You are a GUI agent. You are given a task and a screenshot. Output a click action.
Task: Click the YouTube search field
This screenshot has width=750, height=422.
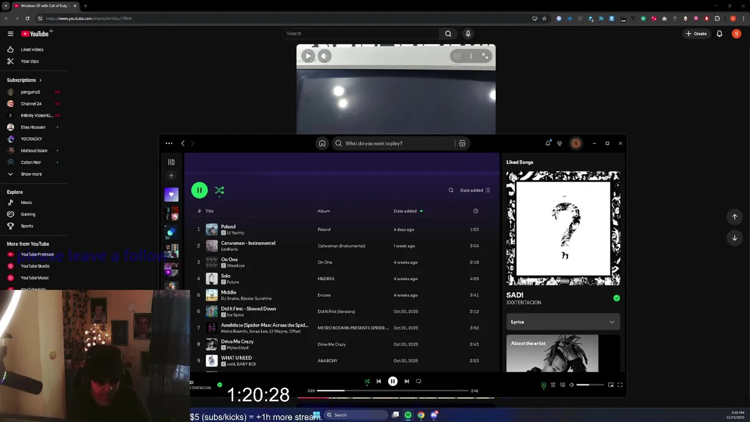pyautogui.click(x=360, y=33)
